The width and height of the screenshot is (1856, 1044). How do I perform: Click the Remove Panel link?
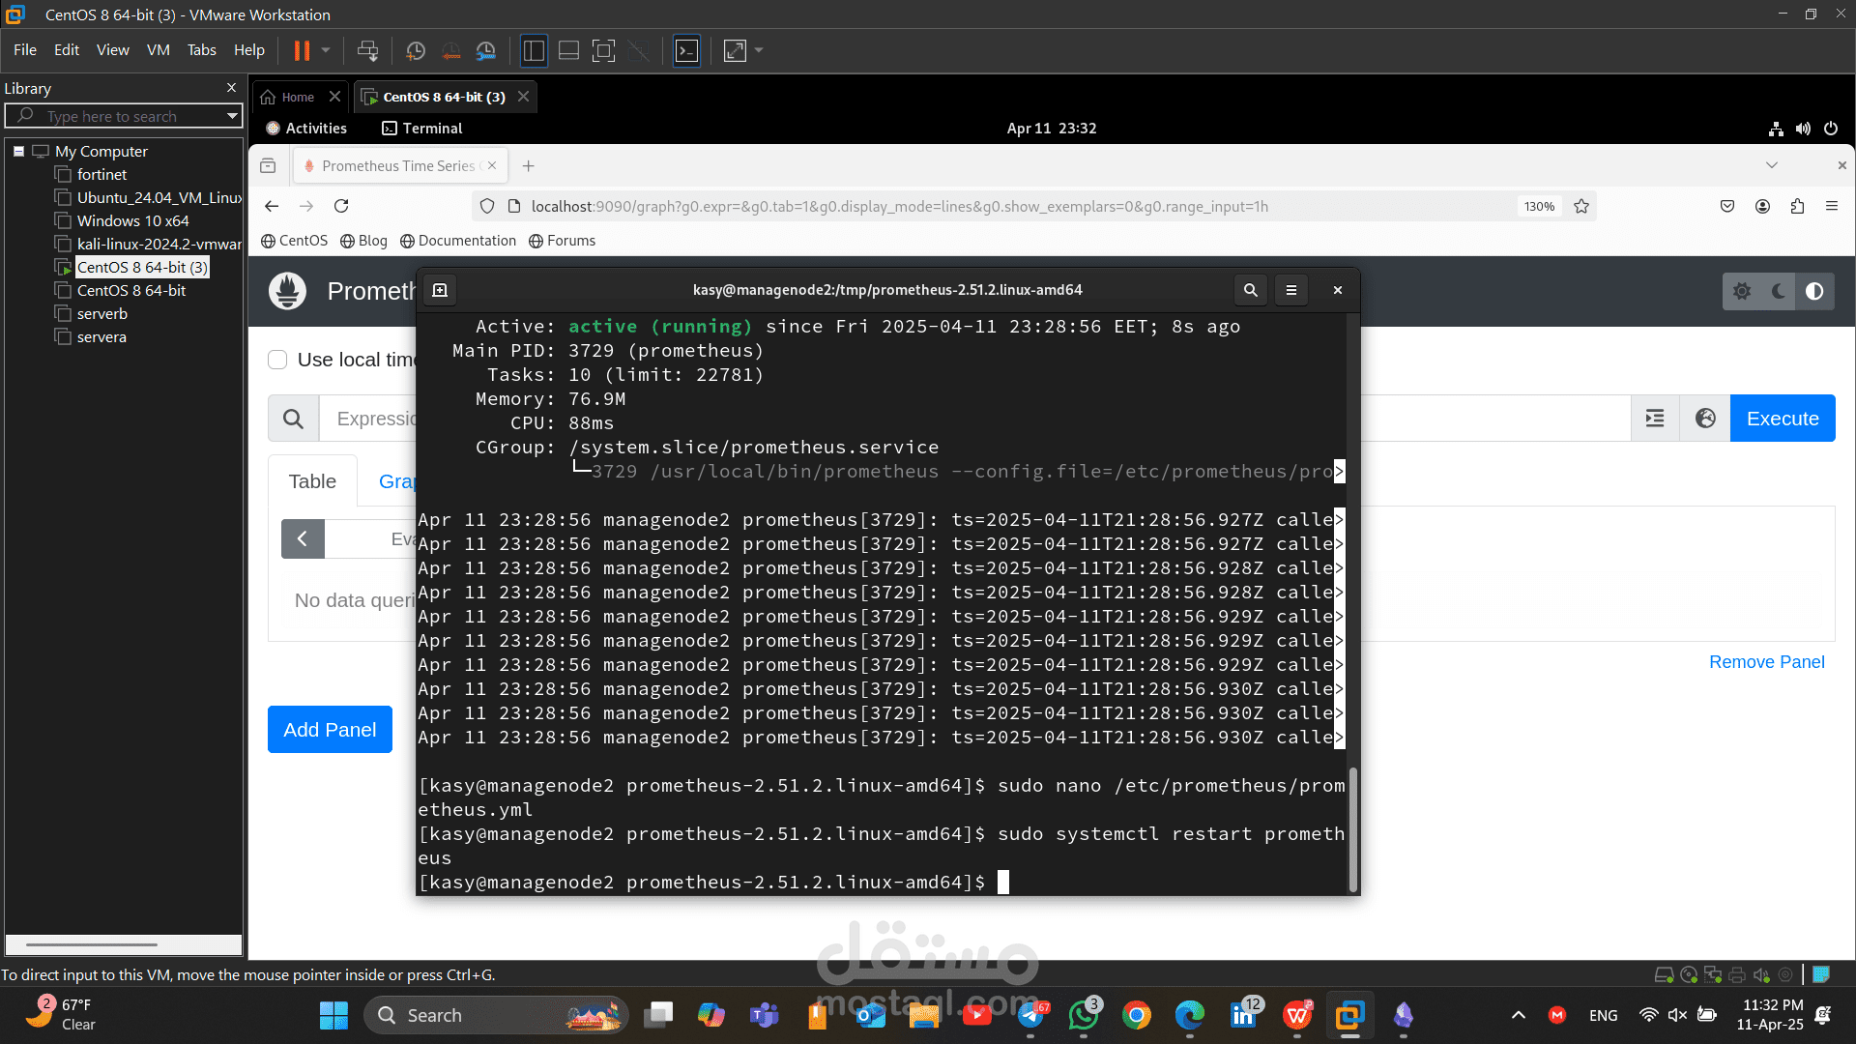pos(1767,662)
